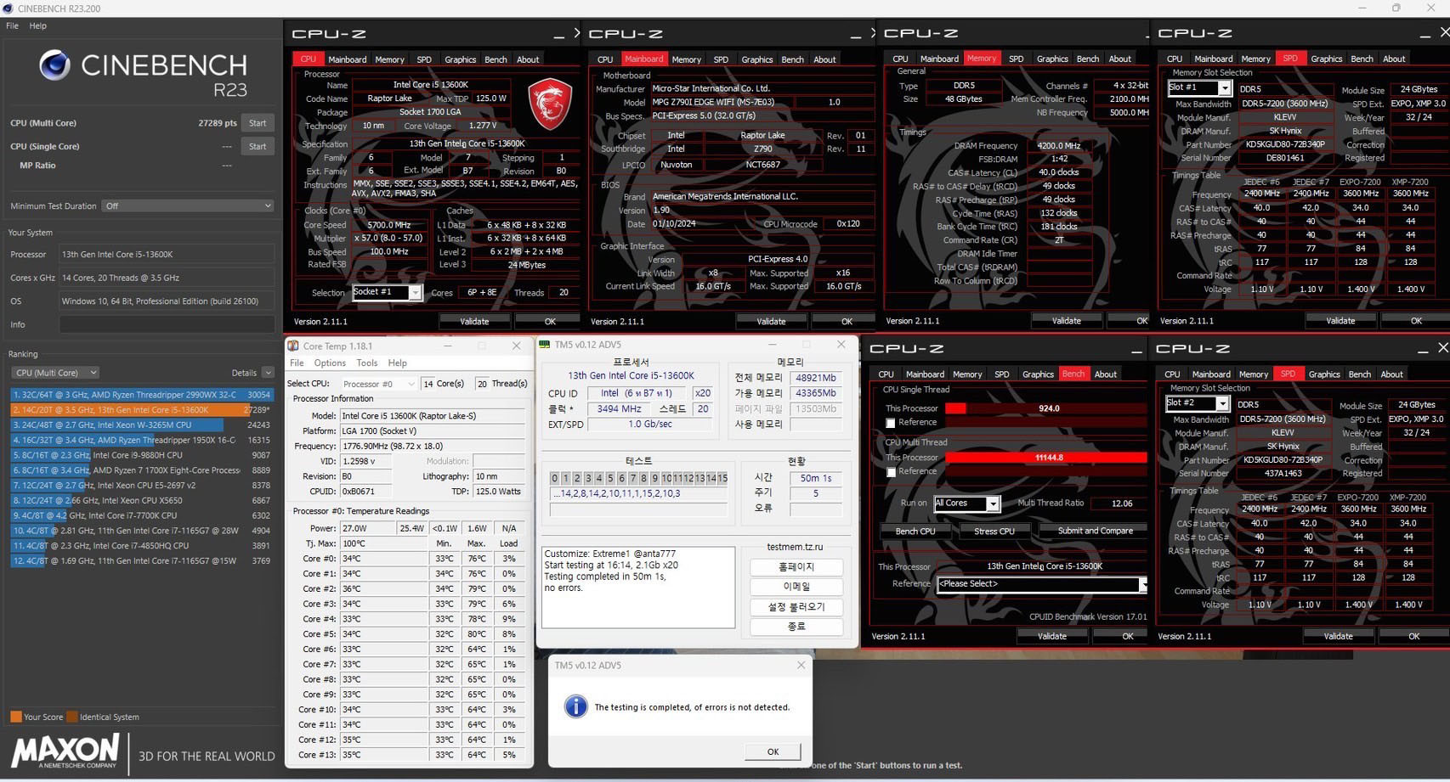Open the Cinebench Help menu
Viewport: 1450px width, 782px height.
[x=37, y=25]
